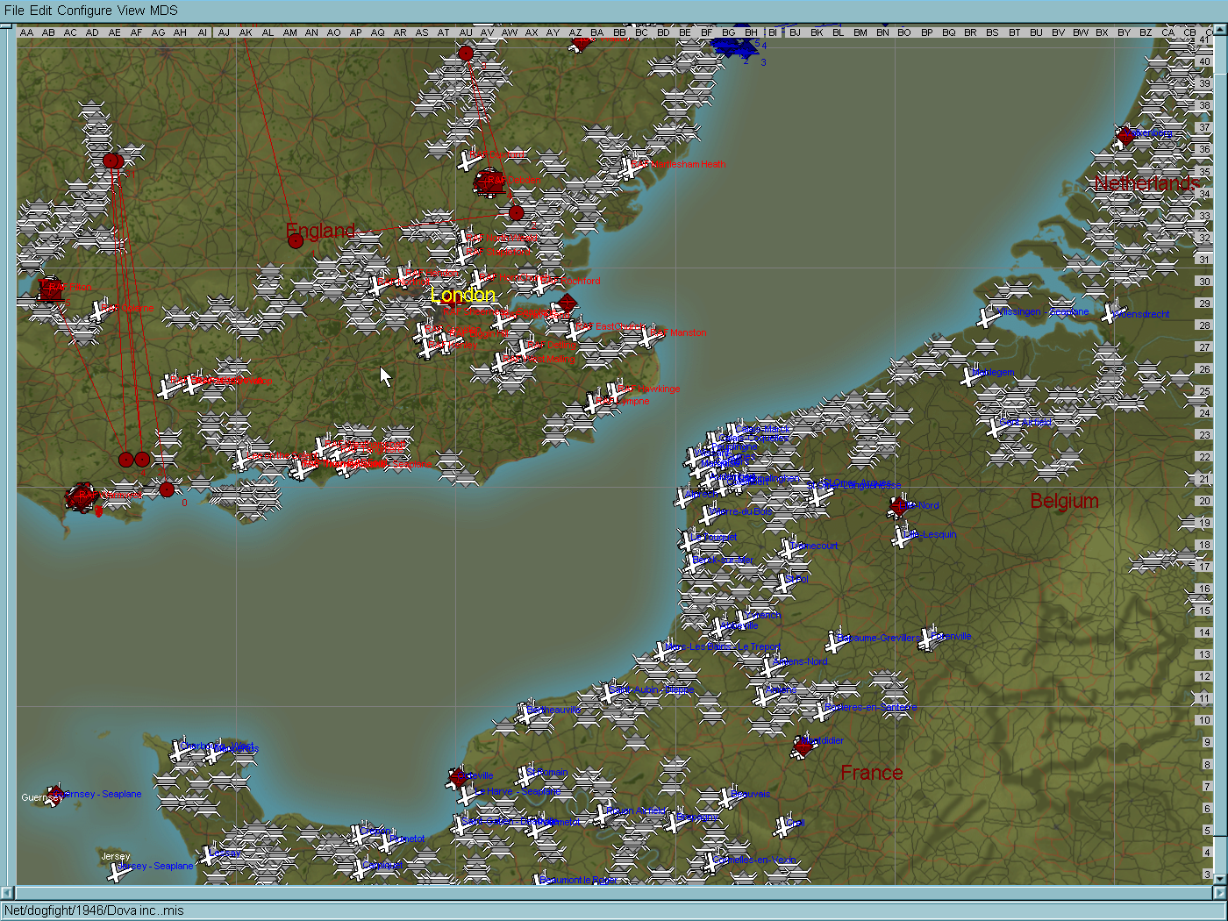The width and height of the screenshot is (1228, 921).
Task: Open the View menu
Action: click(131, 11)
